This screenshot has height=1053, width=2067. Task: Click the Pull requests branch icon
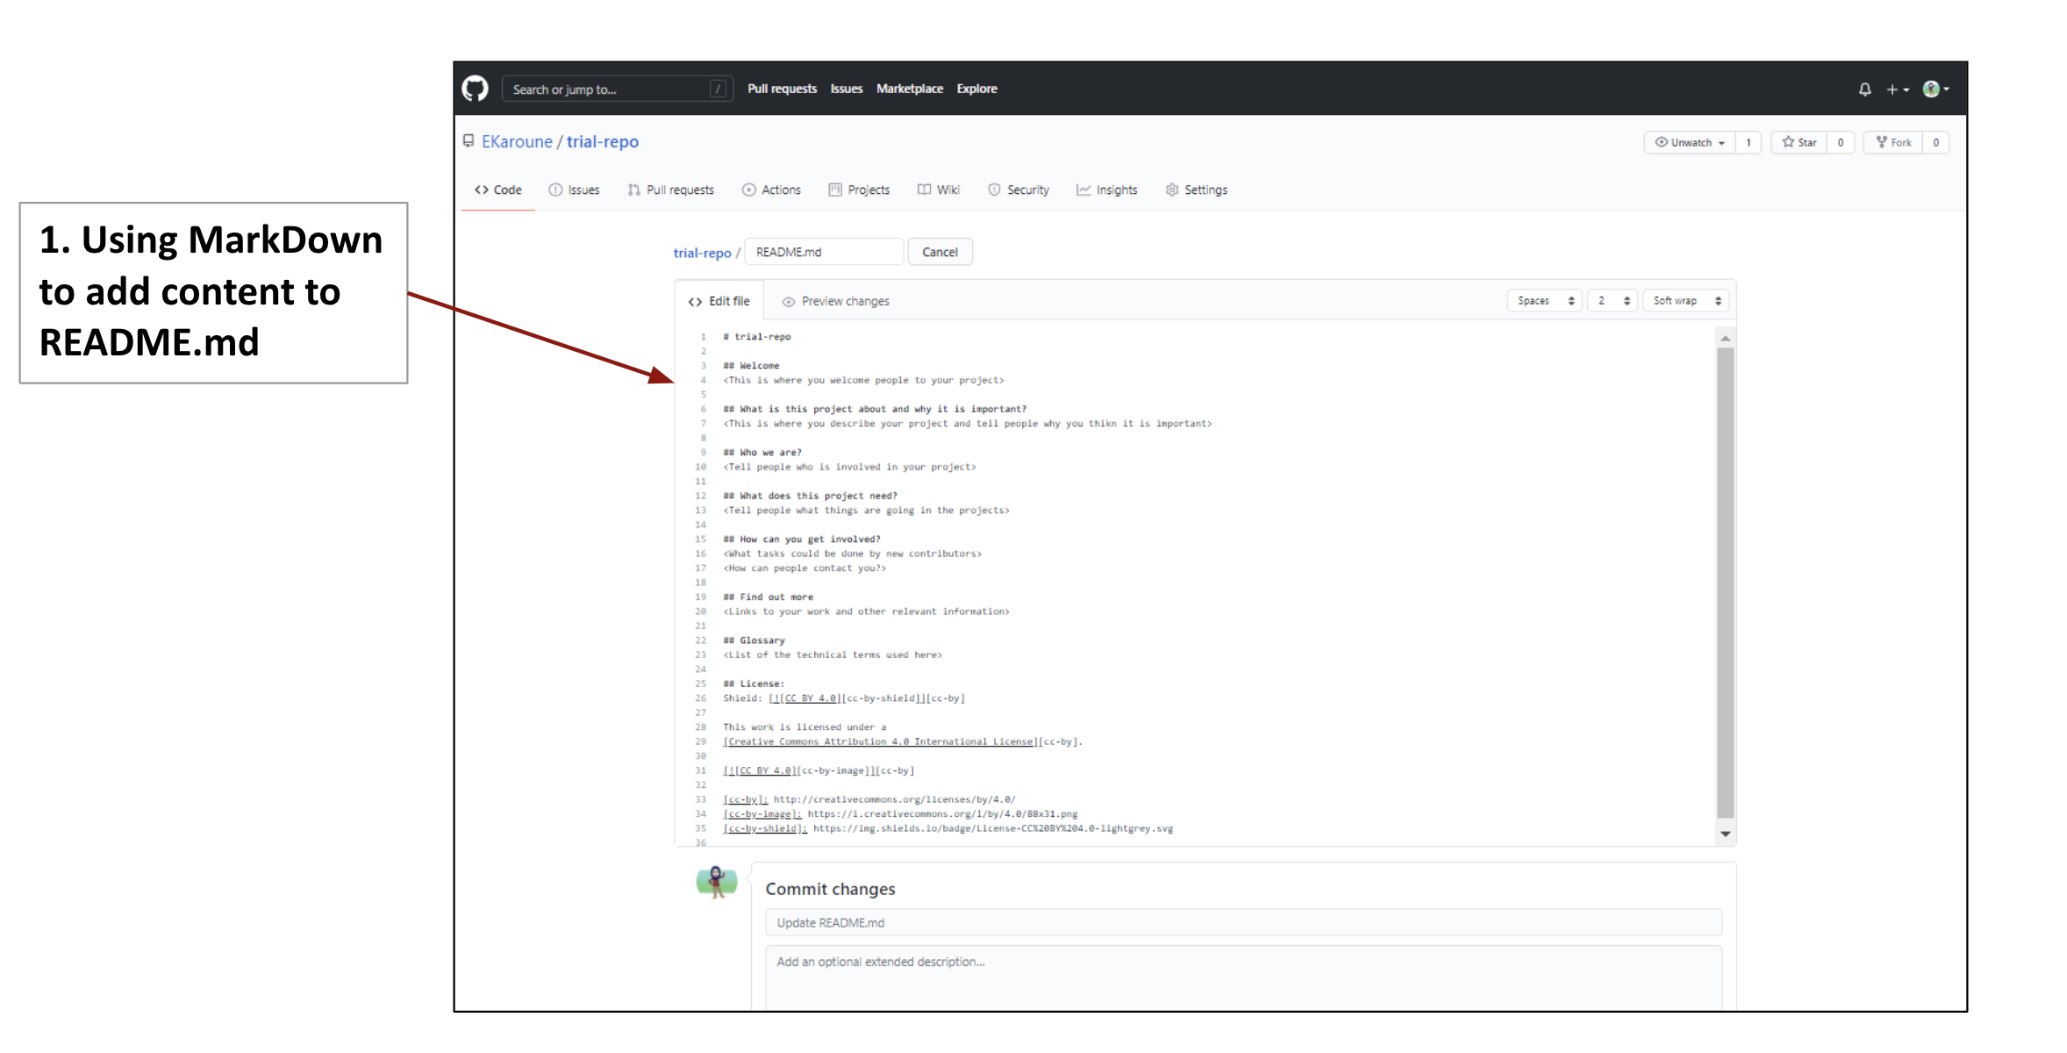(633, 190)
